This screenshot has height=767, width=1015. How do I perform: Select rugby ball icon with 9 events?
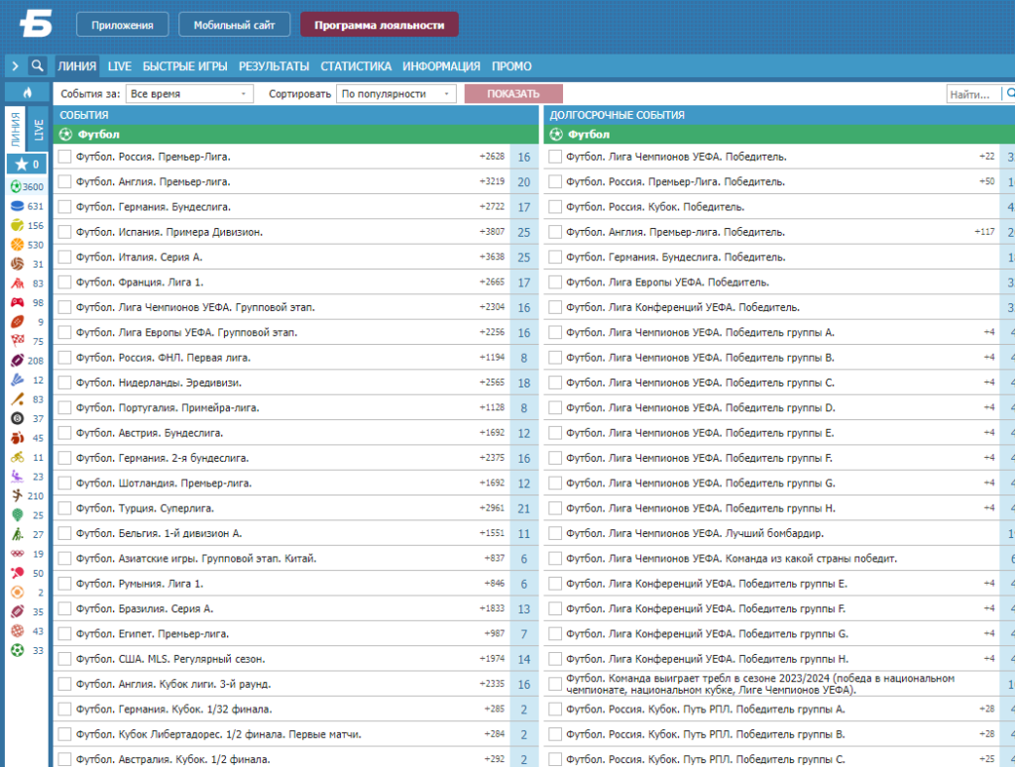17,322
